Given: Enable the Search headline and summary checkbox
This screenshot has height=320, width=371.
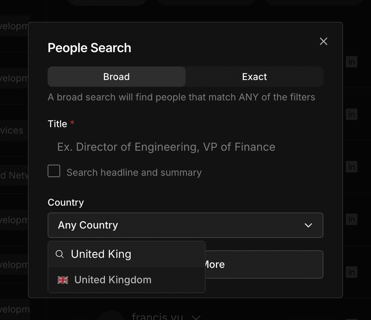Looking at the screenshot, I should [54, 171].
